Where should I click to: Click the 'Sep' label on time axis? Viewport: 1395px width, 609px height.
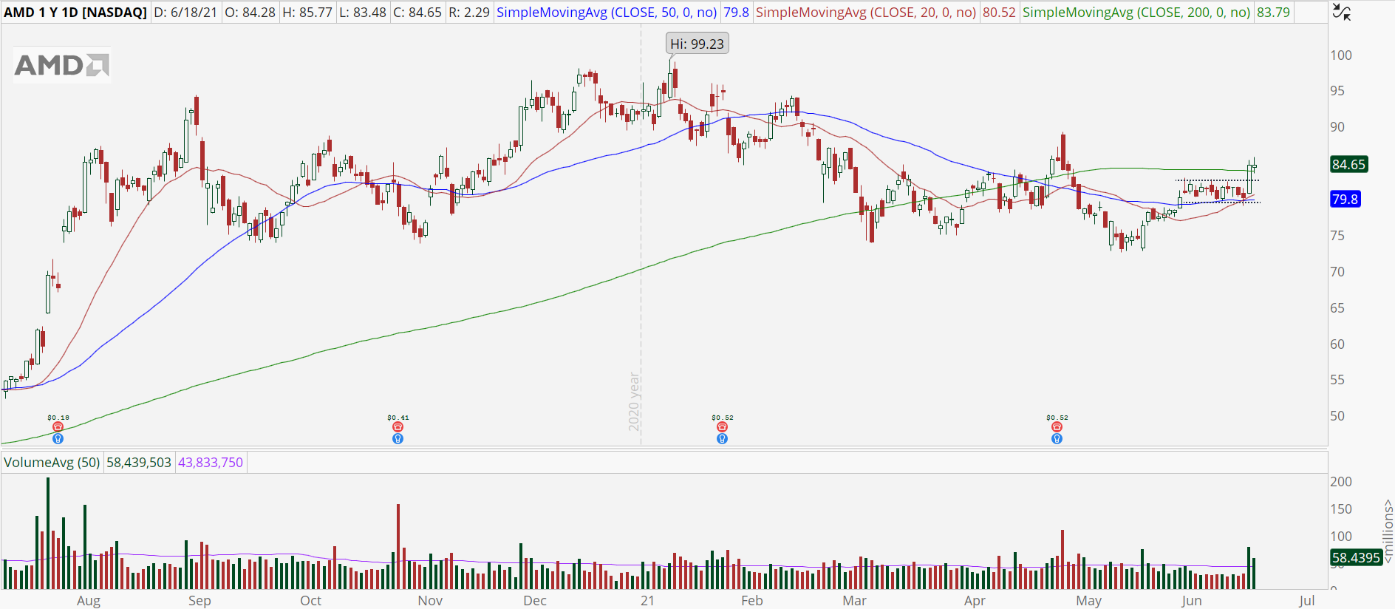pyautogui.click(x=199, y=600)
